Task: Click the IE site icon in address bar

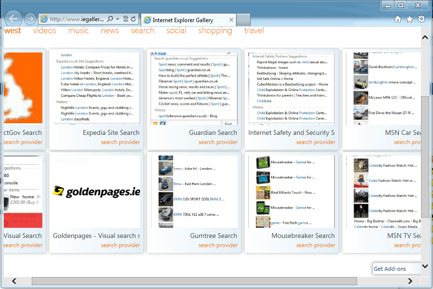Action: pos(44,19)
